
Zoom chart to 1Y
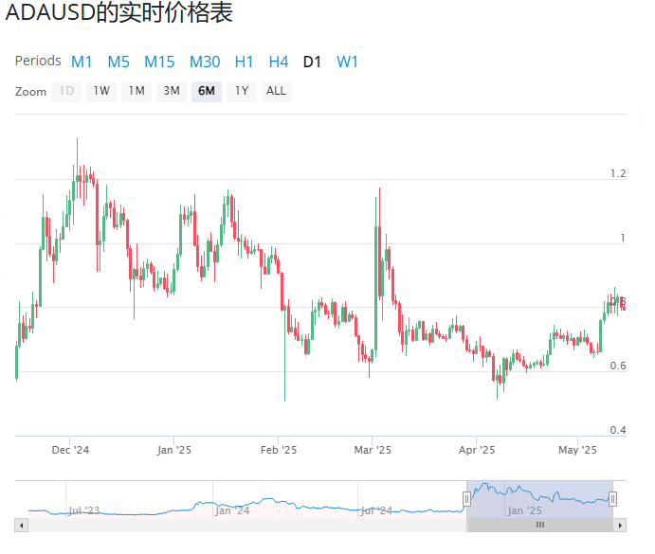click(242, 92)
